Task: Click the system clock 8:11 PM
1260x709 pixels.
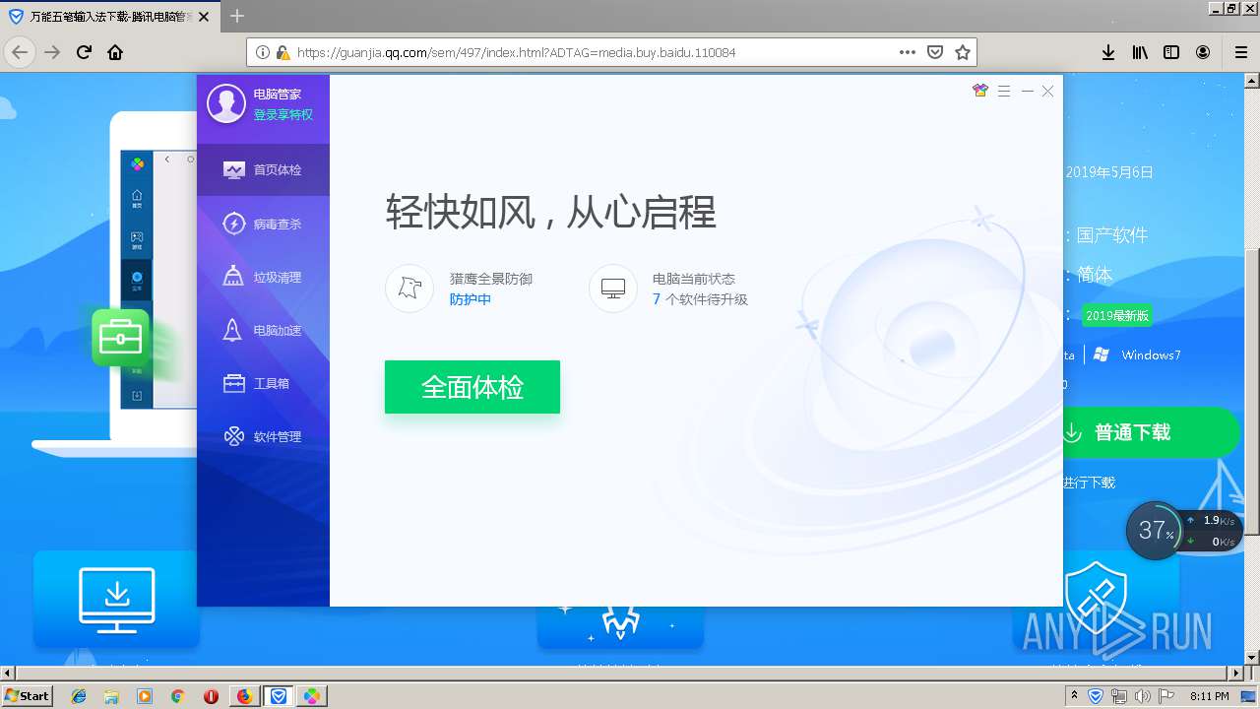Action: click(x=1209, y=696)
